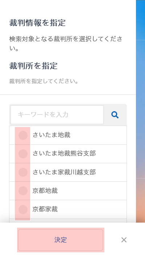Click the さいたま地裁 list row label

click(x=51, y=135)
